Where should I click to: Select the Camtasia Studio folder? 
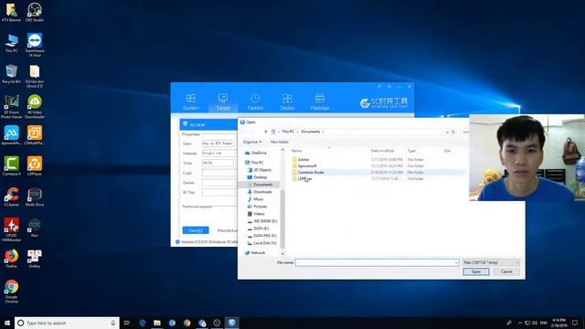click(x=311, y=173)
